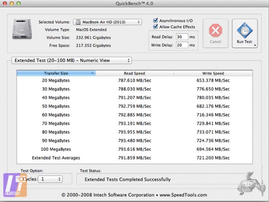Select the Extended Test Averages row

134,158
